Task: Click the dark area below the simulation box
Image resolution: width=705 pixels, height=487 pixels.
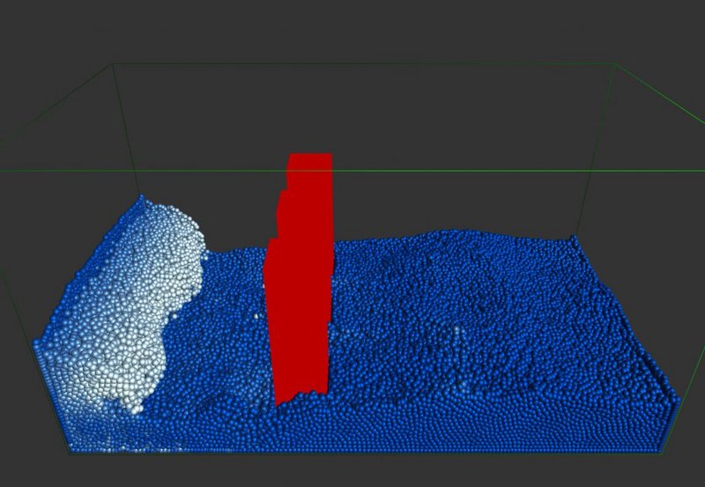Action: pyautogui.click(x=352, y=471)
